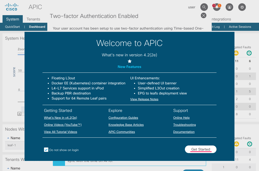Open Online Help link

click(181, 118)
